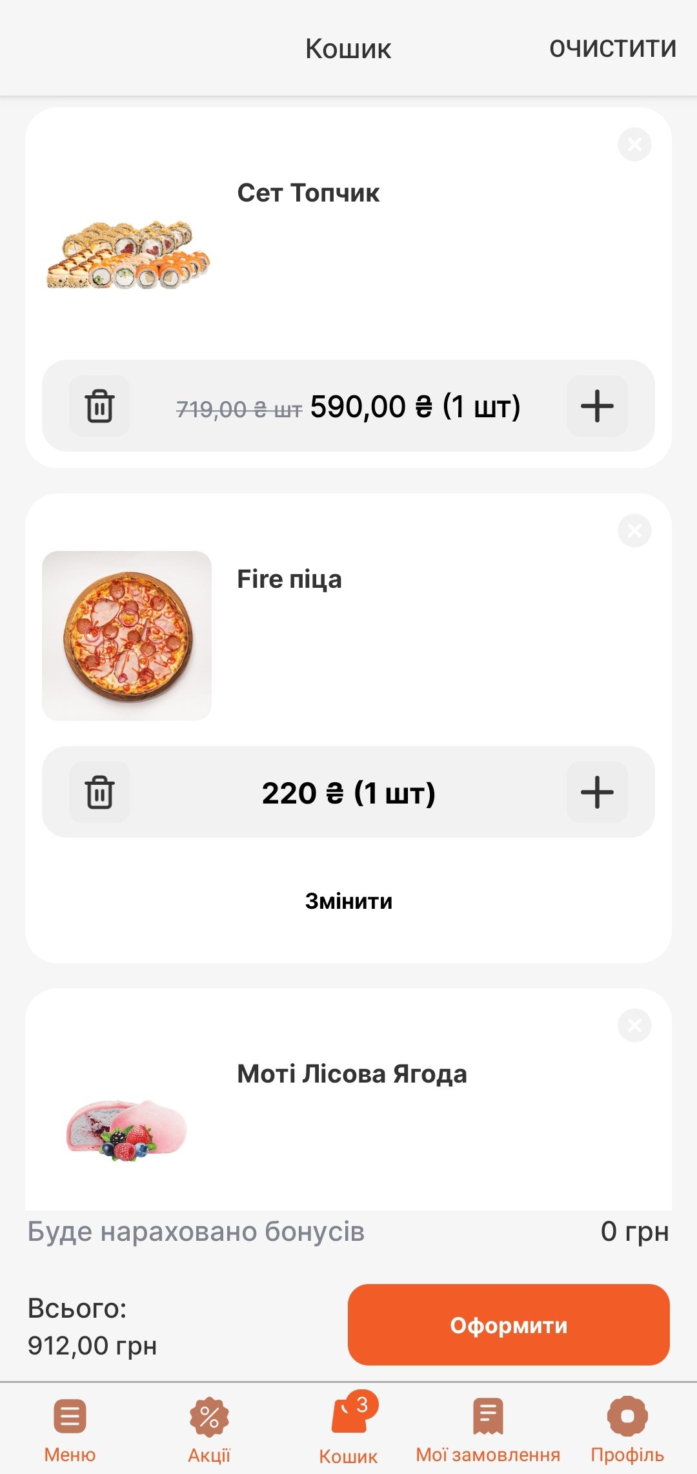Tap trash icon for Fire піца
The height and width of the screenshot is (1474, 697).
[x=99, y=793]
